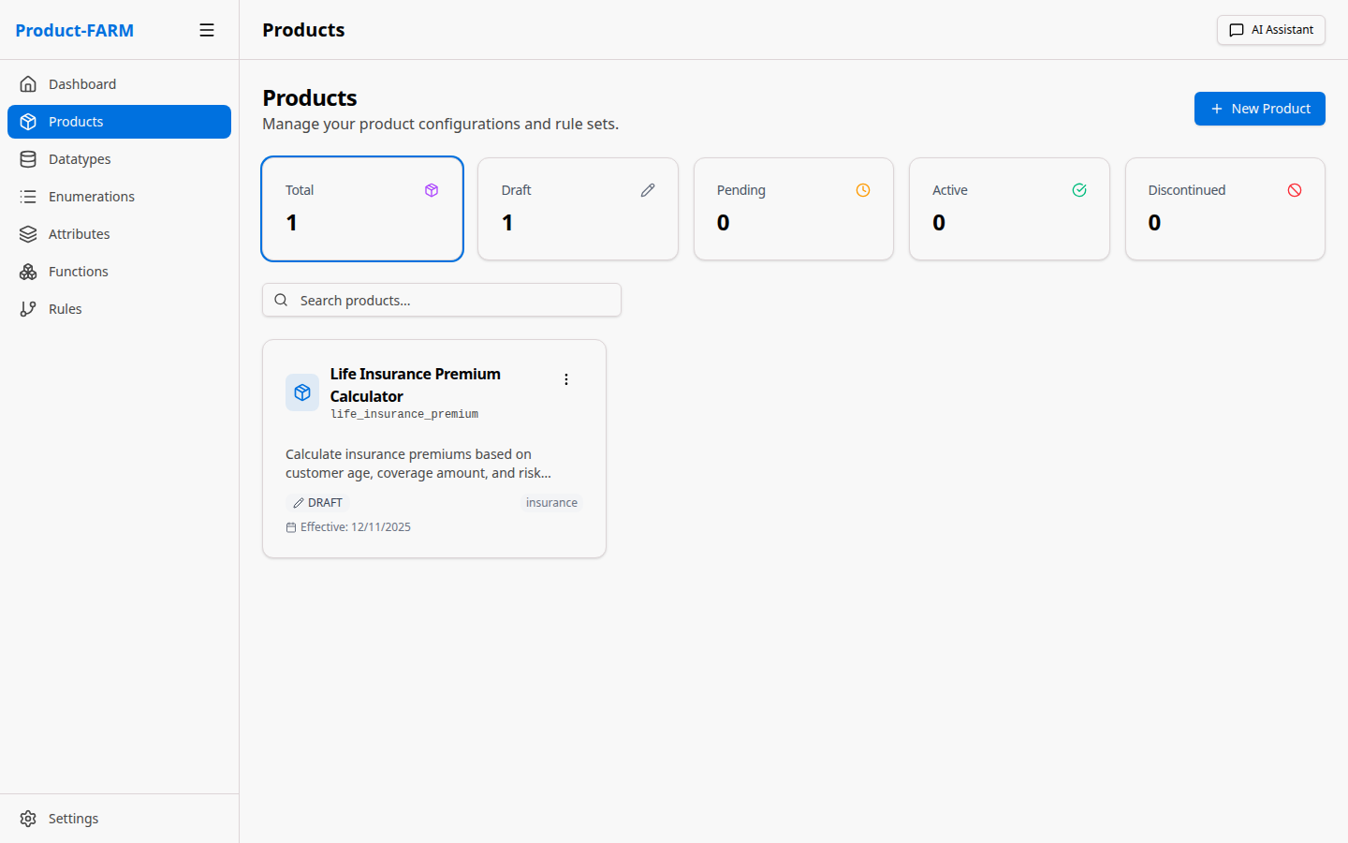Image resolution: width=1348 pixels, height=843 pixels.
Task: Open the AI Assistant
Action: point(1270,29)
